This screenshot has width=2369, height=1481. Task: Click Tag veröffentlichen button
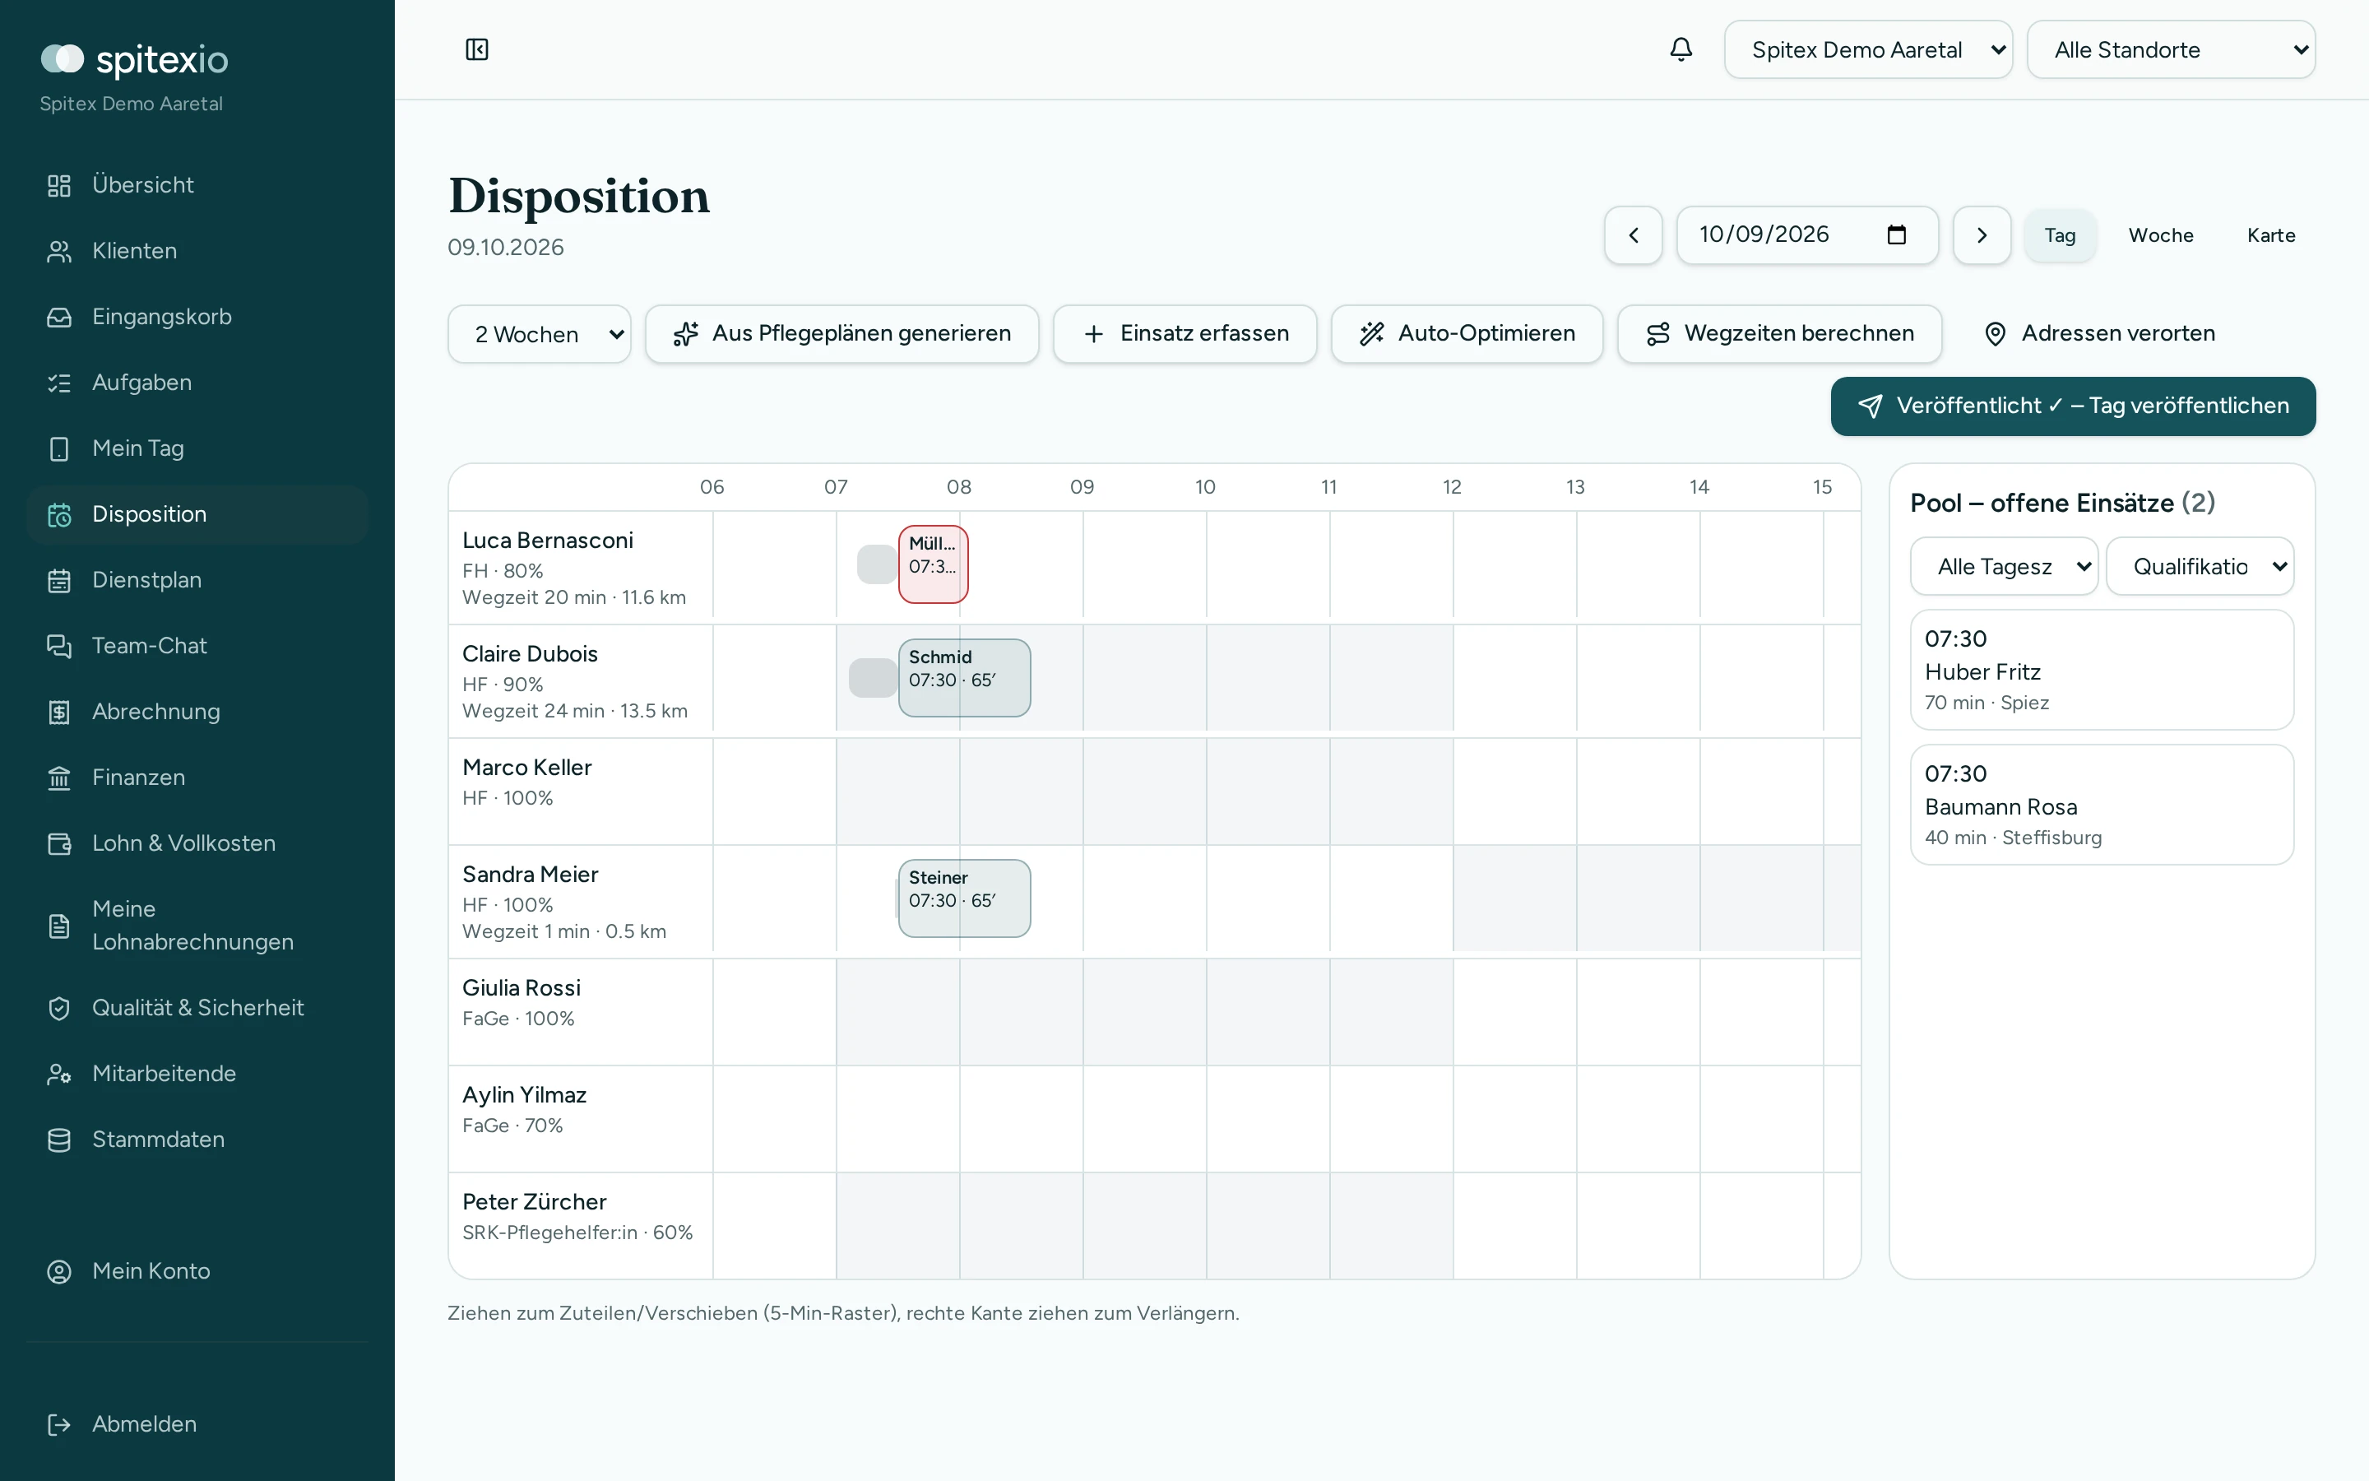(2072, 406)
